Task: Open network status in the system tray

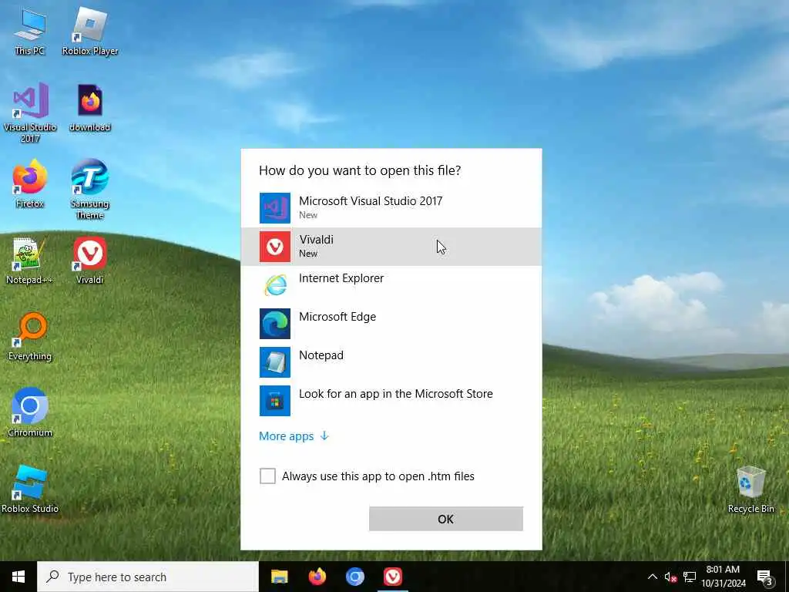Action: [x=690, y=577]
